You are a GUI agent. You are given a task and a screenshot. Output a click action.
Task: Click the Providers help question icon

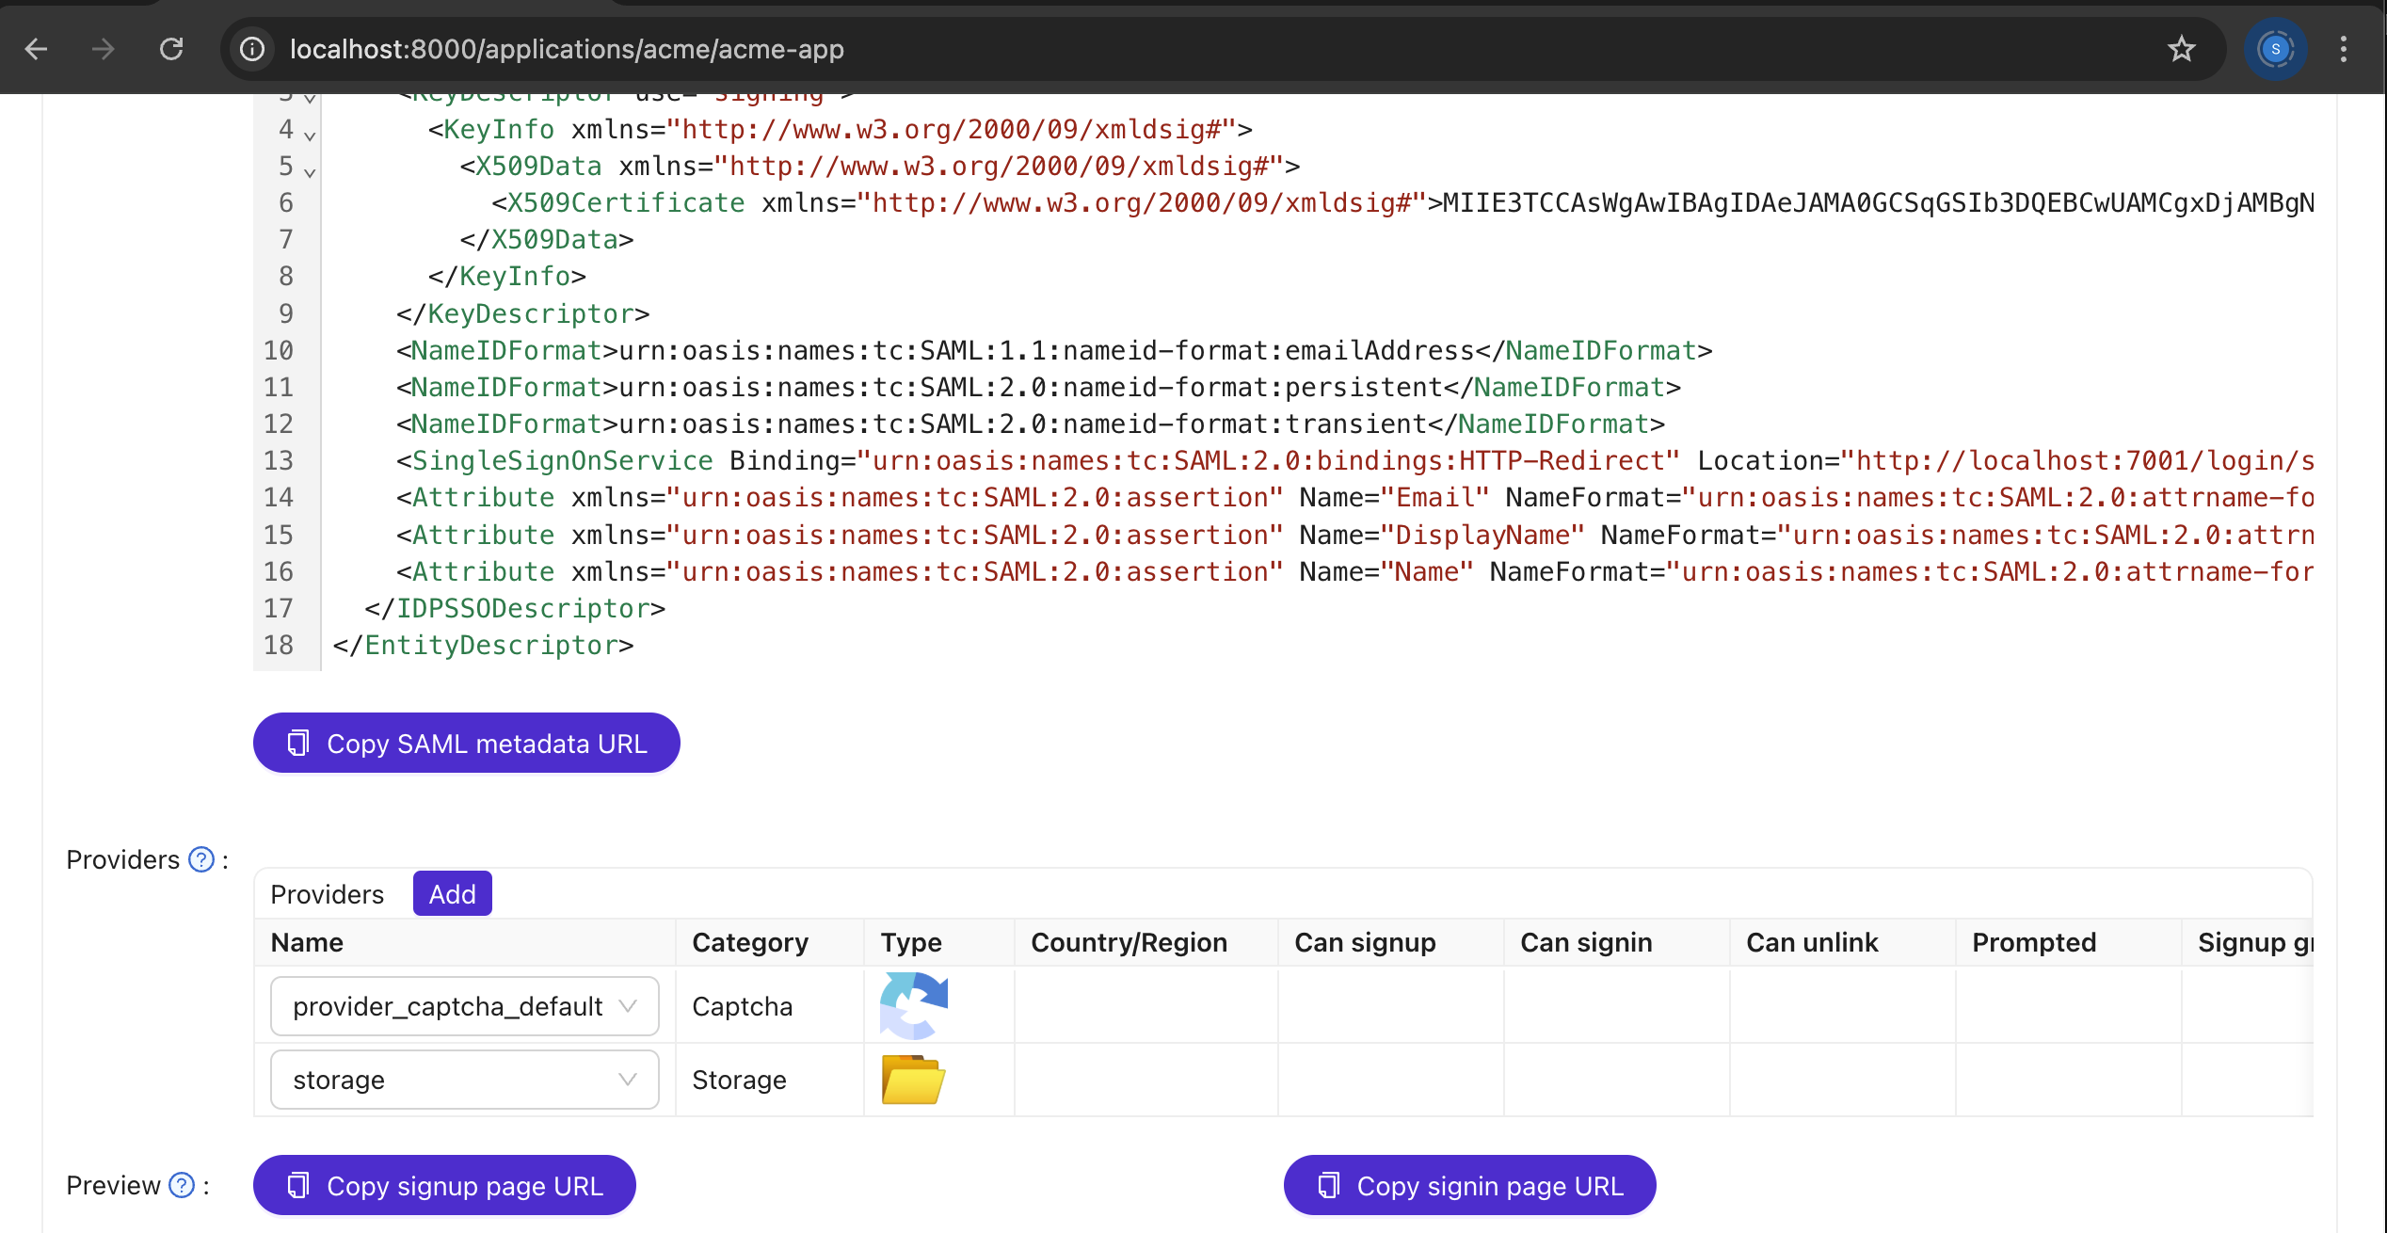(x=201, y=859)
